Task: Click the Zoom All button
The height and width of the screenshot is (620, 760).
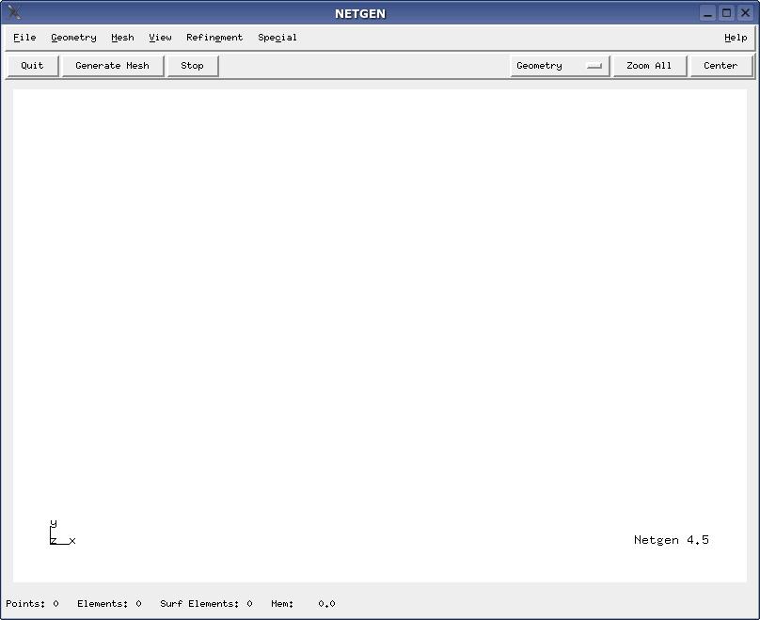Action: tap(649, 66)
